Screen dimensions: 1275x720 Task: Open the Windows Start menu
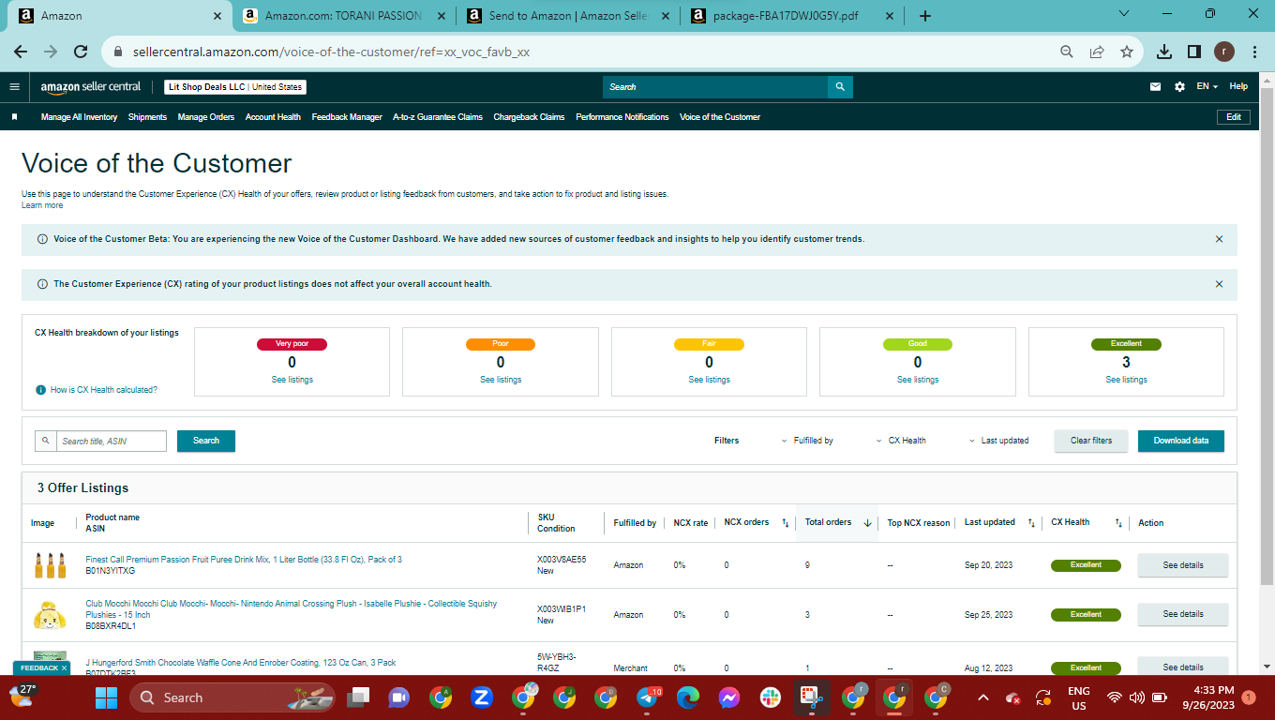(x=107, y=697)
